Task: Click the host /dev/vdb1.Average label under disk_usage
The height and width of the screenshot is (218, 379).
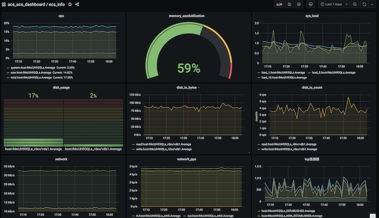Action: (x=93, y=149)
